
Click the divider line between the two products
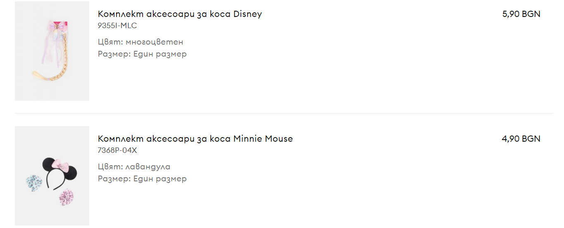(x=284, y=113)
